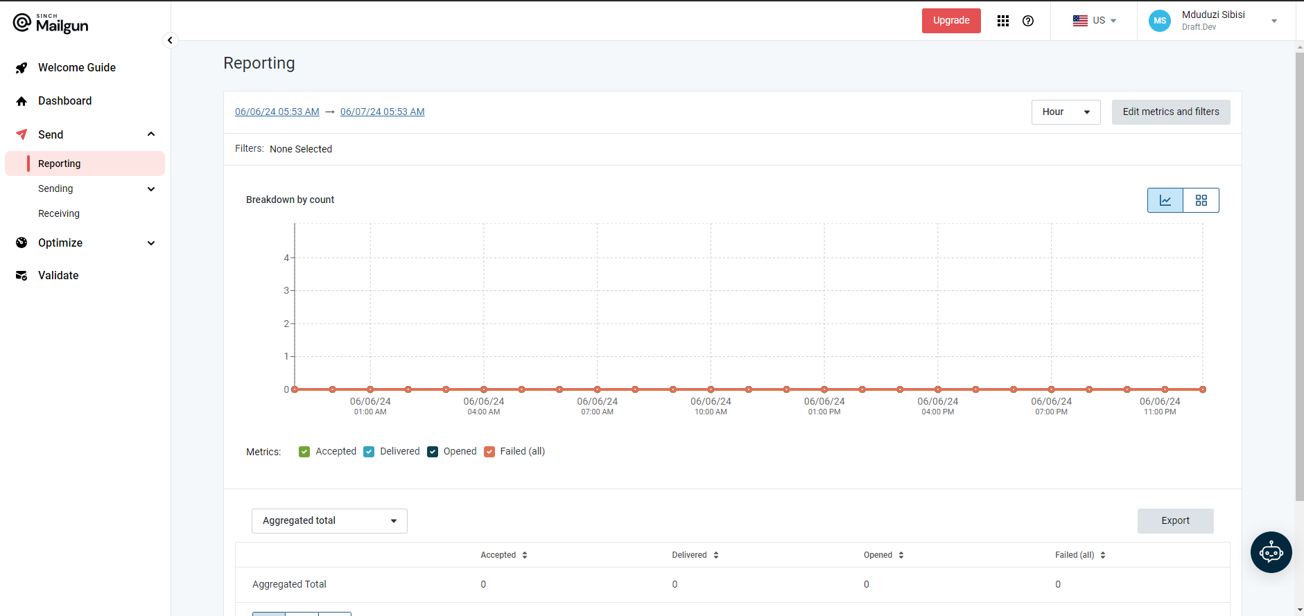1304x616 pixels.
Task: Open the Aggregated total dropdown
Action: [329, 521]
